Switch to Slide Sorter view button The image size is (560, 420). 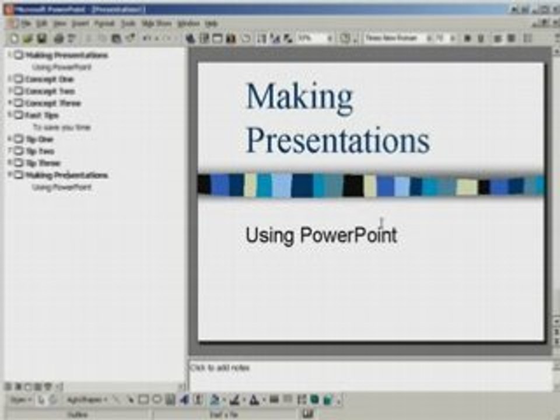pyautogui.click(x=37, y=386)
